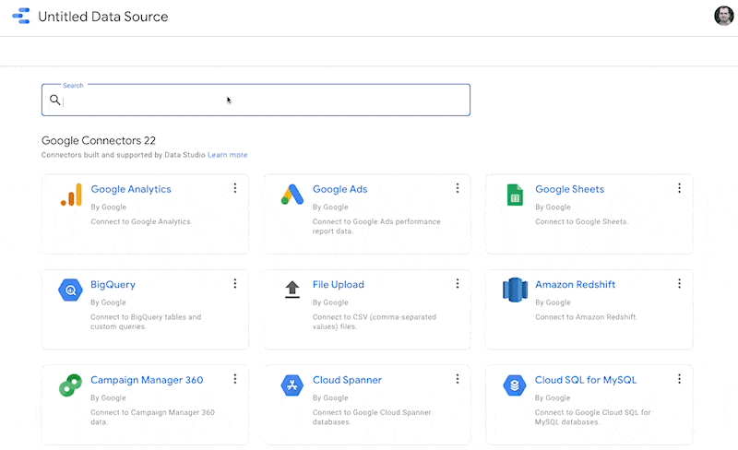Open more options for Amazon Redshift
The image size is (738, 450).
click(679, 283)
